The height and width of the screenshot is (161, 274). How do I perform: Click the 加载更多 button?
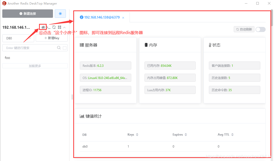(x=35, y=66)
